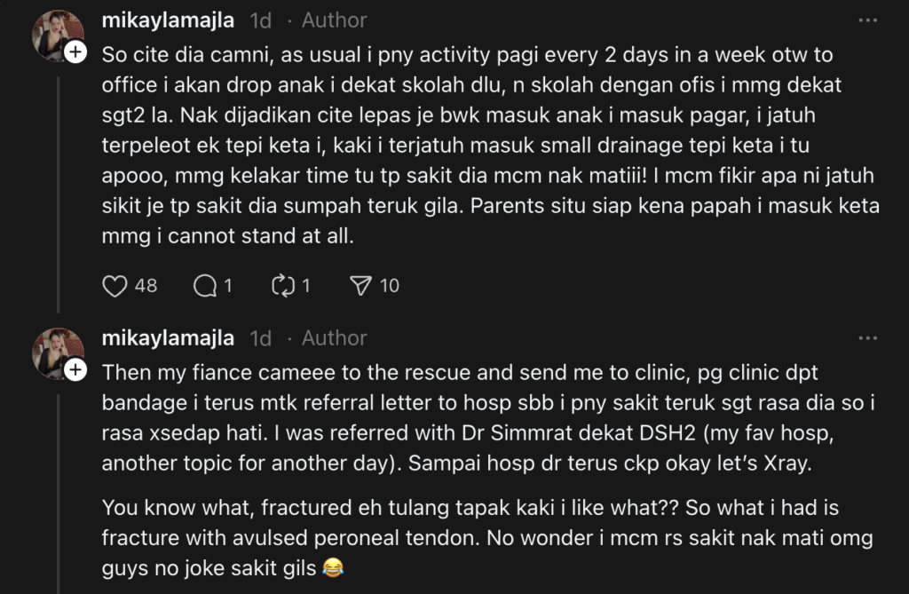This screenshot has height=594, width=909.
Task: Like the first post with the heart icon
Action: pyautogui.click(x=115, y=285)
